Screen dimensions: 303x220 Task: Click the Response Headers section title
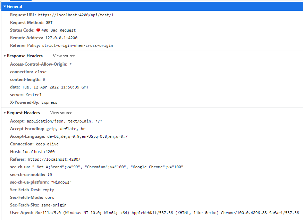(25, 56)
